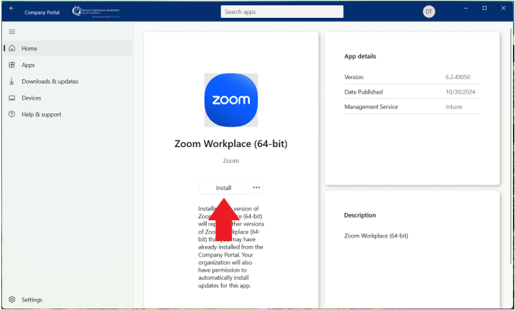The image size is (515, 310).
Task: Open Help & support label
Action: pos(41,114)
